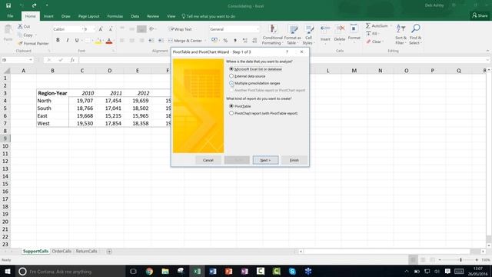This screenshot has height=277, width=492.
Task: Open the font name Calibri dropdown
Action: [83, 29]
